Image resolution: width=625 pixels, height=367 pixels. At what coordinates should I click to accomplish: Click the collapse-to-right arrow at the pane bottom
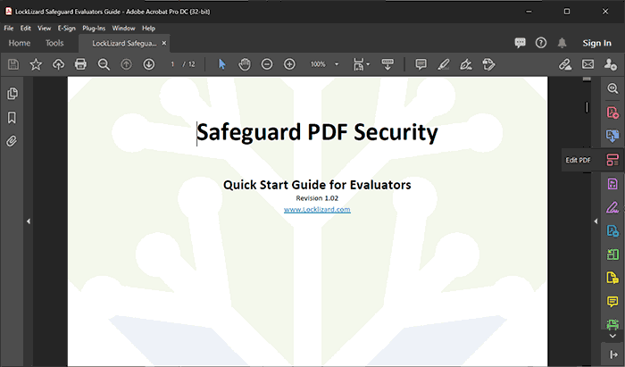(613, 354)
